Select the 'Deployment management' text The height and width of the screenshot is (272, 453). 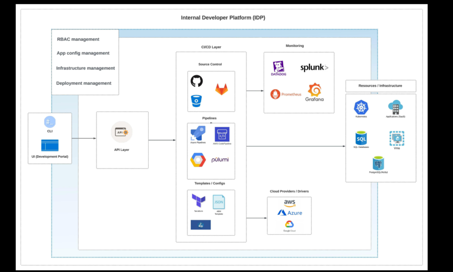coord(84,83)
